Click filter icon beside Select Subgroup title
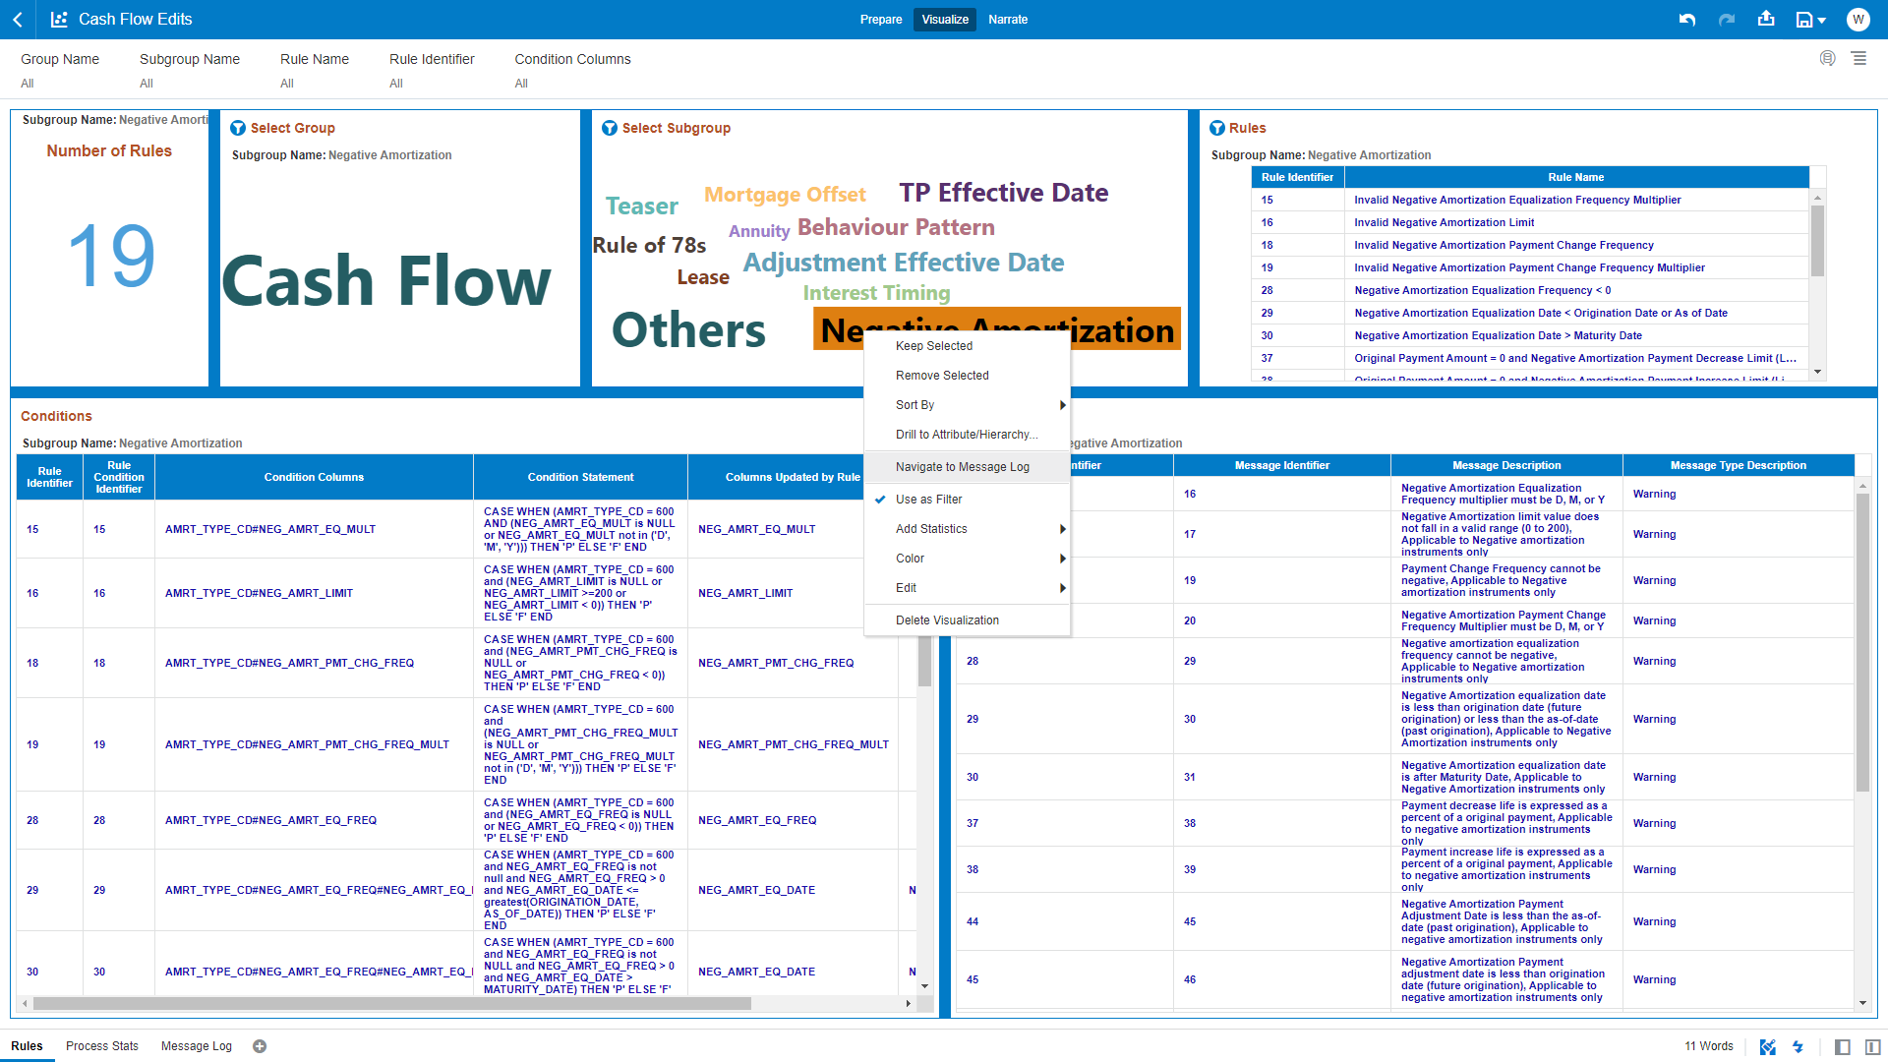The height and width of the screenshot is (1062, 1888). 610,128
